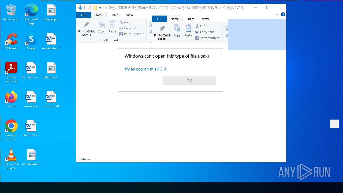
Task: Launch Microsoft Edge from the desktop
Action: pos(31,14)
